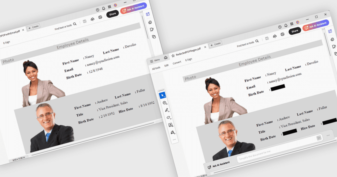Open more tools ellipsis in the floating toolbar
The image size is (337, 177).
[174, 139]
